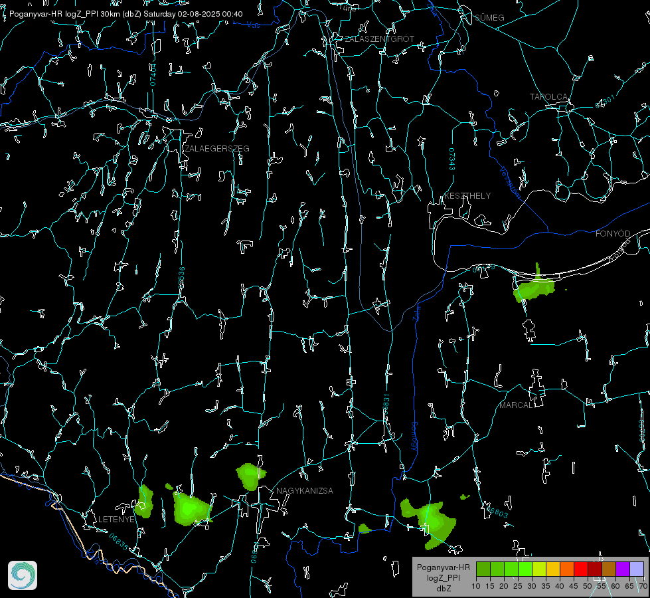Click the 60–65 dBZ purple legend swatch
650x598 pixels.
coord(623,569)
